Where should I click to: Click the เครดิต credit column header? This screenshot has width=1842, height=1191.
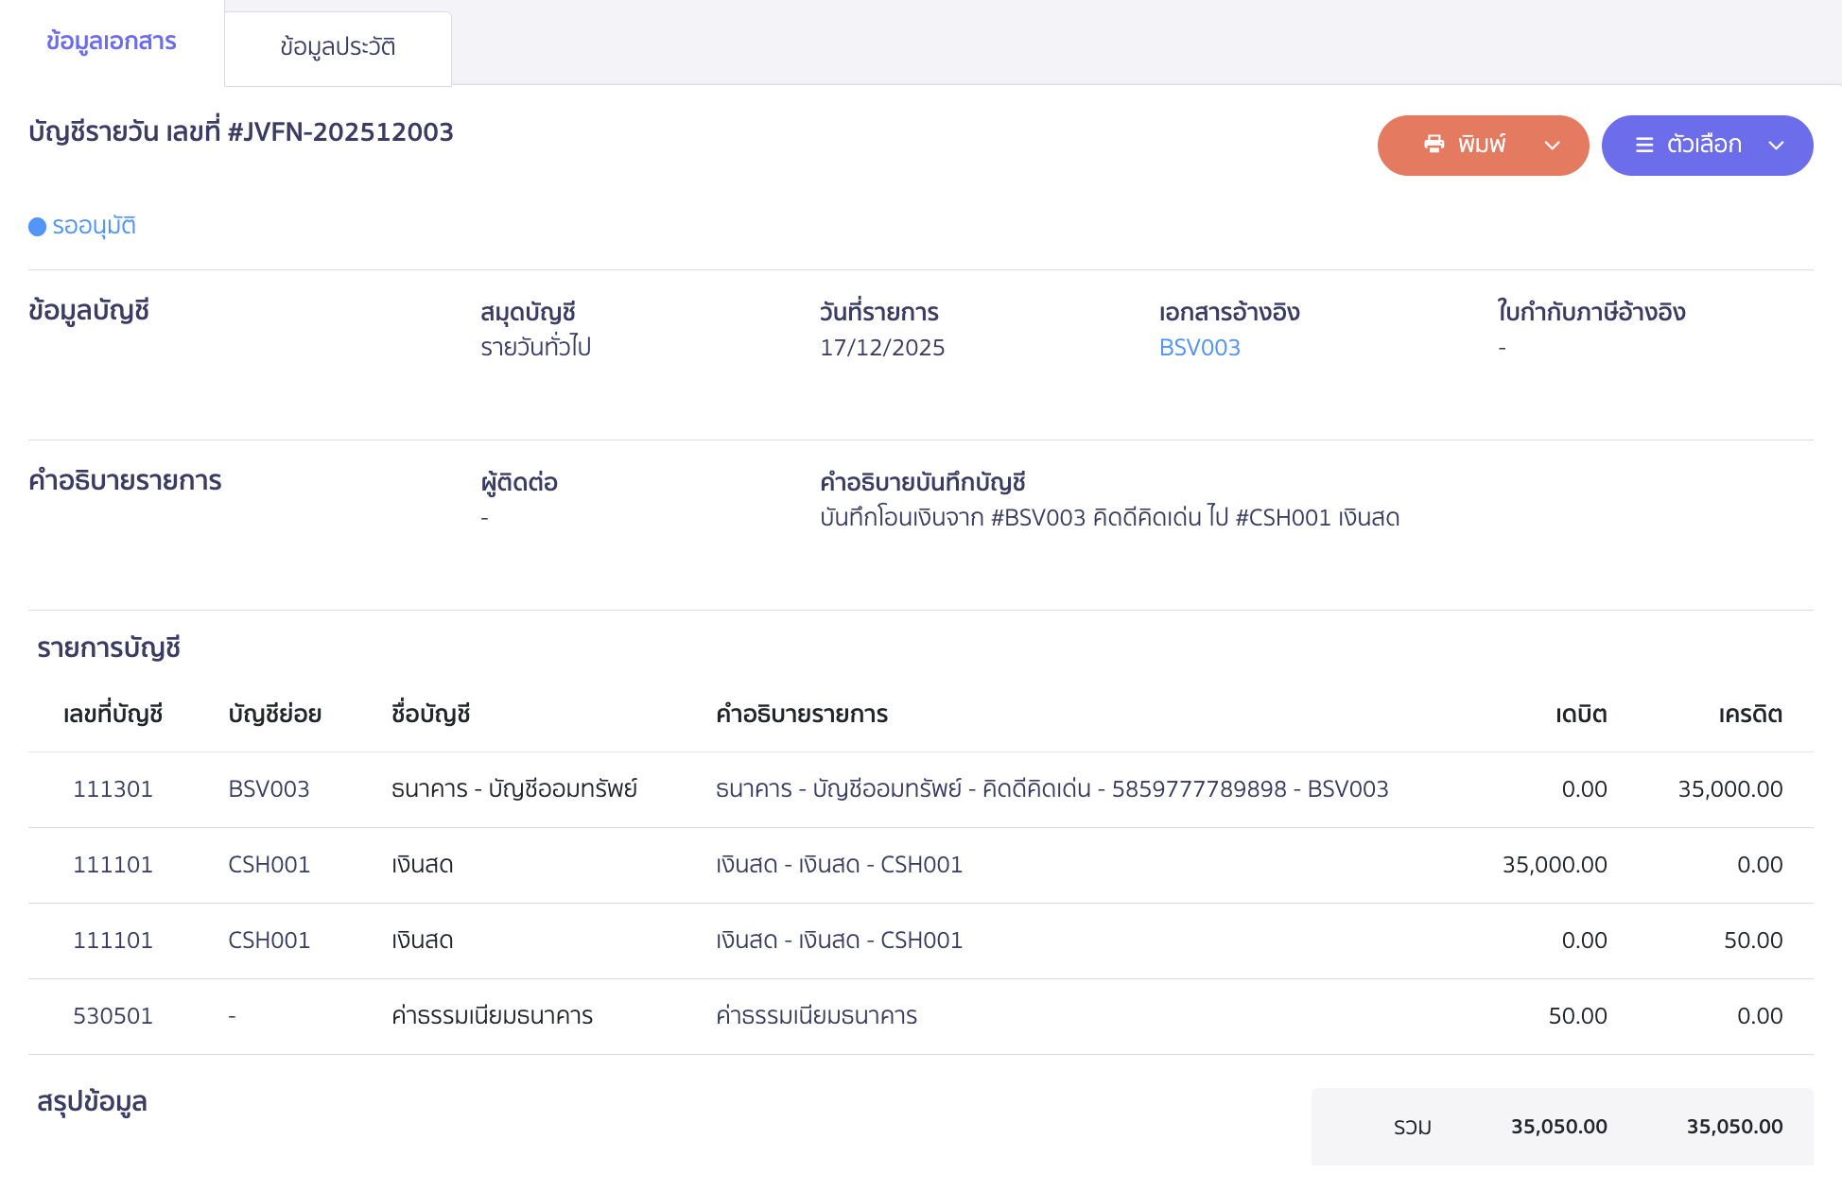1749,715
